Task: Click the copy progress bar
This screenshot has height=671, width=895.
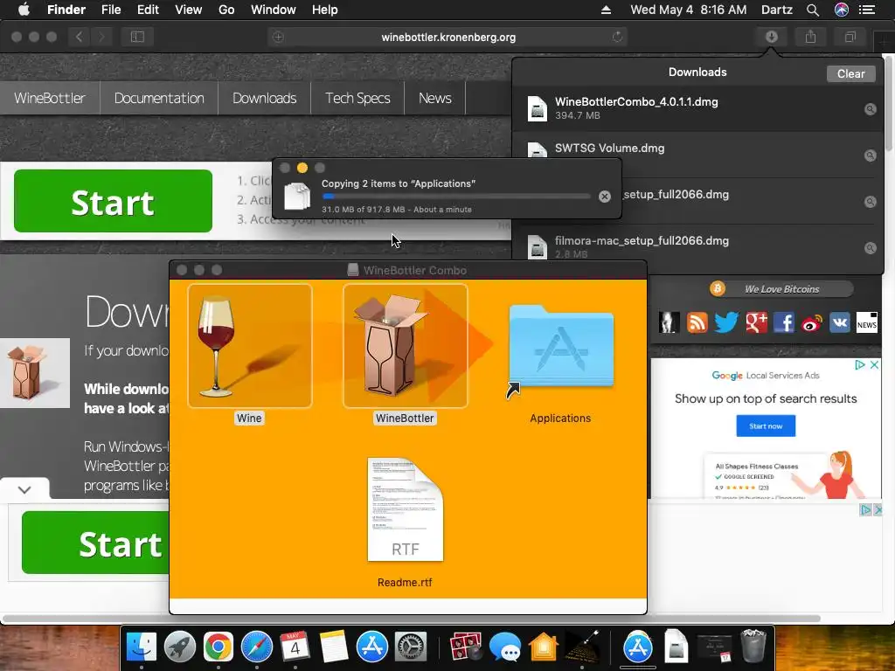Action: (455, 197)
